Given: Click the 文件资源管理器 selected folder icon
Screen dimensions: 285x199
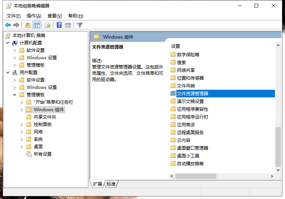Looking at the screenshot, I should pos(173,93).
